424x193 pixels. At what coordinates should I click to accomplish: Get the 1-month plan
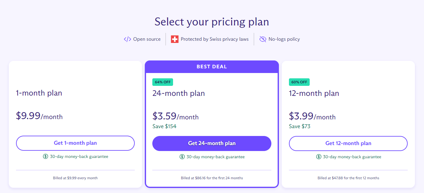[75, 143]
